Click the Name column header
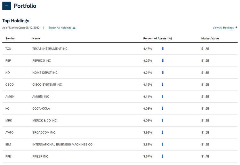The height and width of the screenshot is (165, 240). [36, 38]
